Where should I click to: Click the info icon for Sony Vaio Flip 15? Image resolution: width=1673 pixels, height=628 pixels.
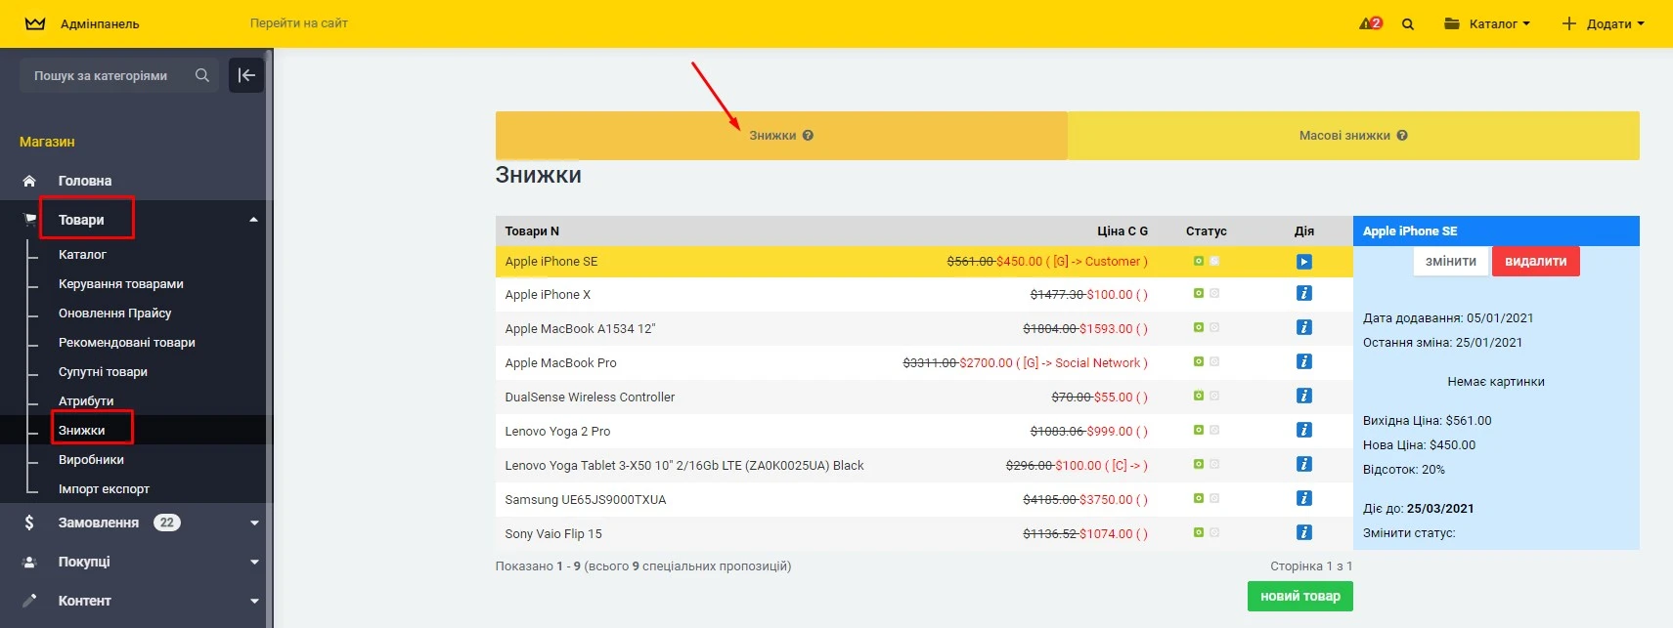(x=1304, y=533)
